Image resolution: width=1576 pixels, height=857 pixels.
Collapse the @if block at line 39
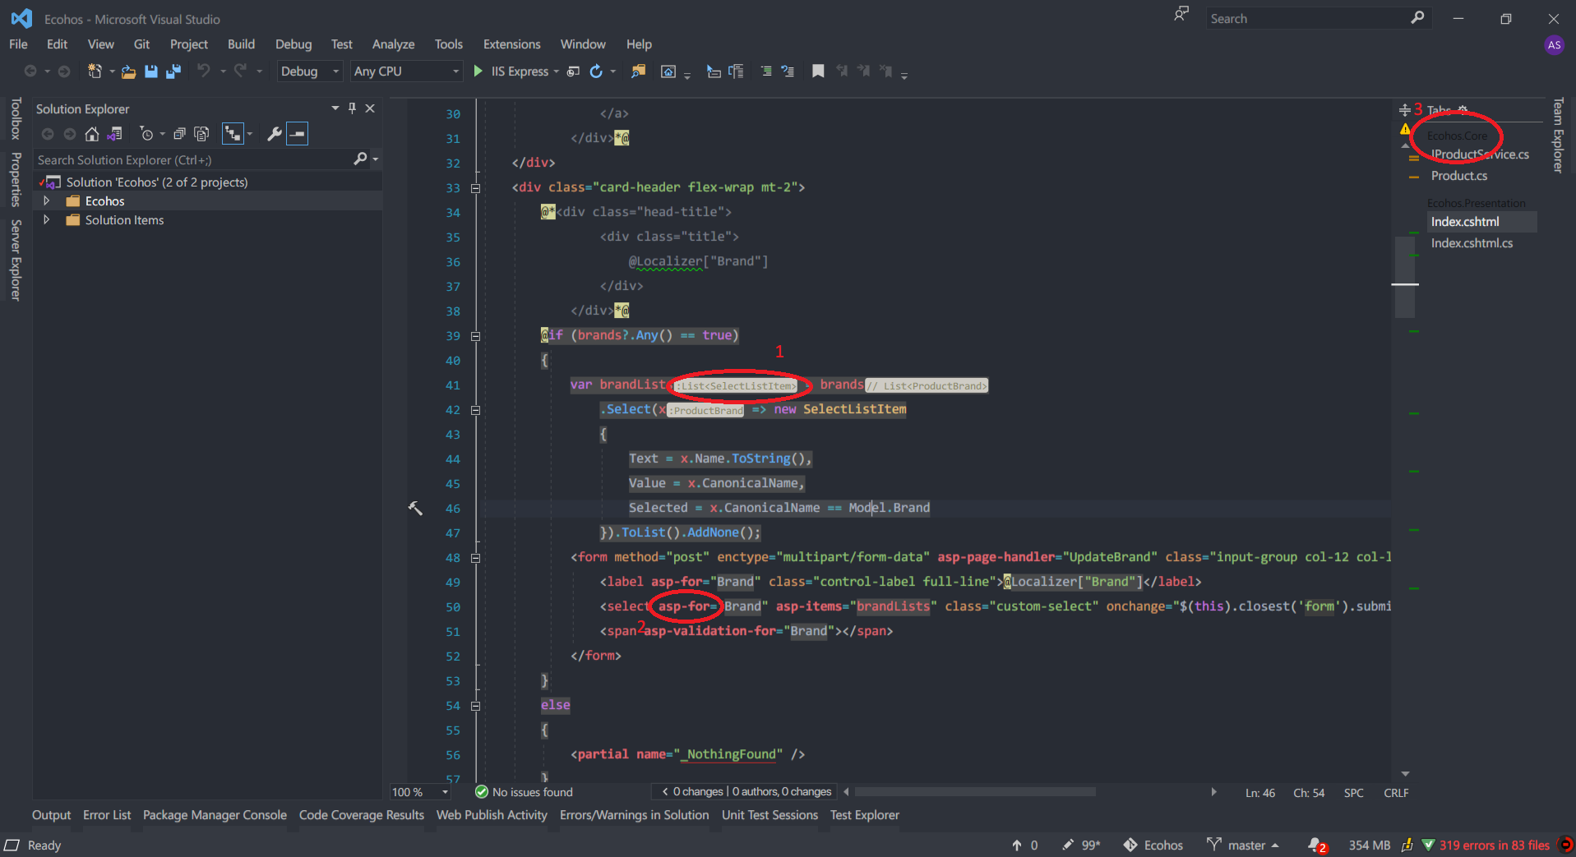coord(475,336)
